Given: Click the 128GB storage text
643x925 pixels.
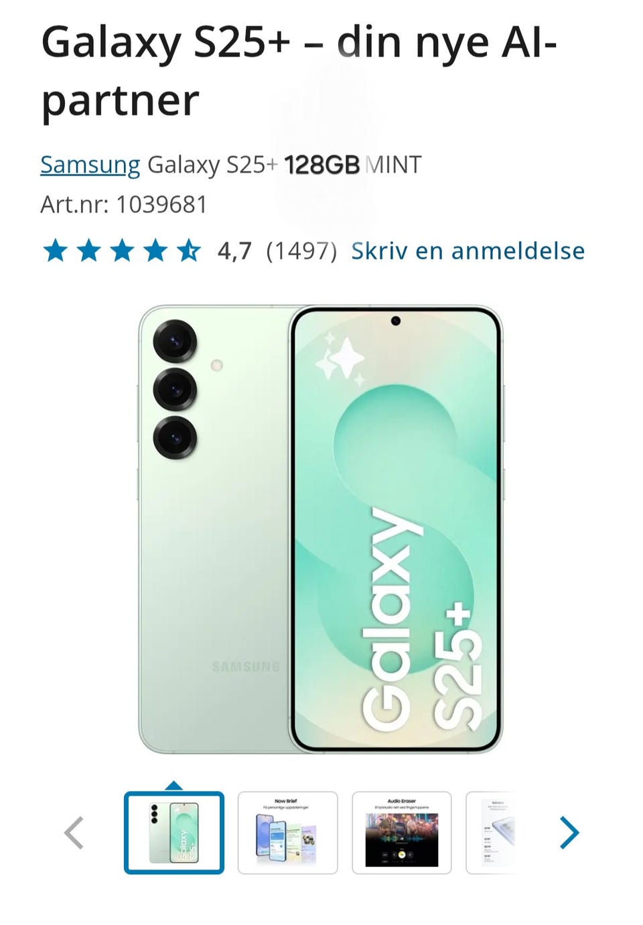Looking at the screenshot, I should [x=322, y=165].
